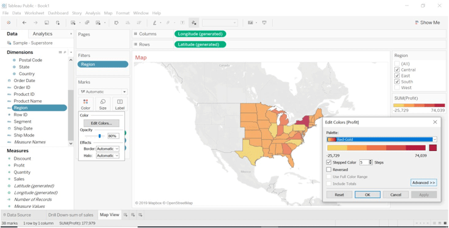Enable the Reversed checkbox
Screen dimensions: 449x228
[328, 169]
